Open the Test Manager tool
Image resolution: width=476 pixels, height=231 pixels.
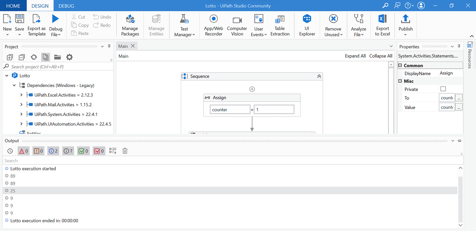click(x=184, y=25)
